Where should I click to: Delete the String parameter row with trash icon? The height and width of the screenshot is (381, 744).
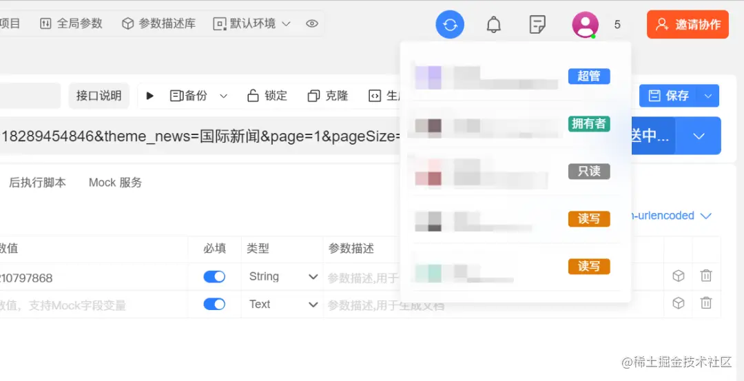(706, 276)
